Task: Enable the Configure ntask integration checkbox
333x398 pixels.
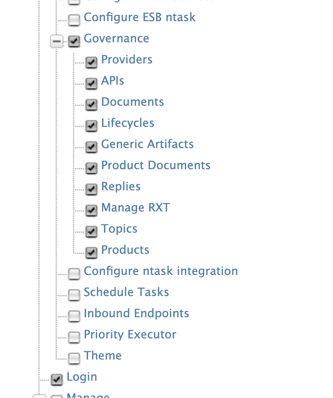Action: pyautogui.click(x=74, y=274)
